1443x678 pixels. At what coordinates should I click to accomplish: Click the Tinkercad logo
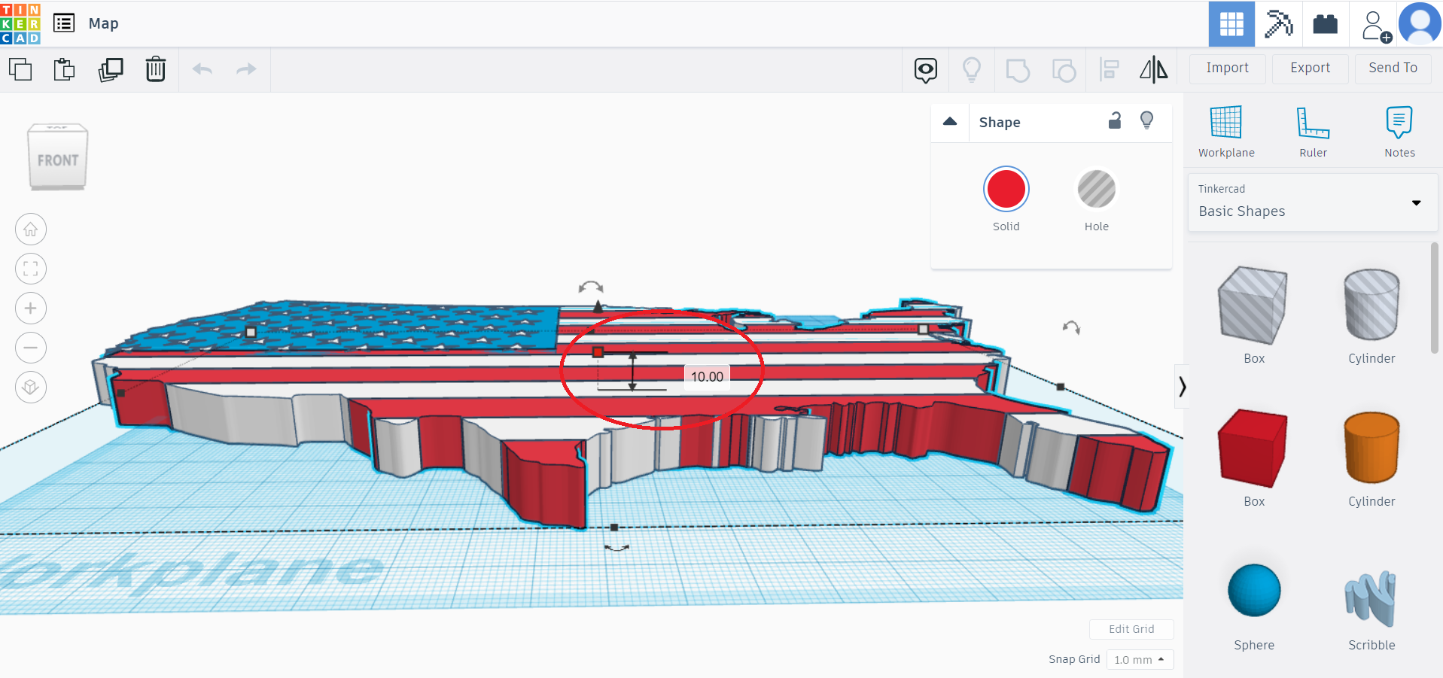(x=20, y=23)
